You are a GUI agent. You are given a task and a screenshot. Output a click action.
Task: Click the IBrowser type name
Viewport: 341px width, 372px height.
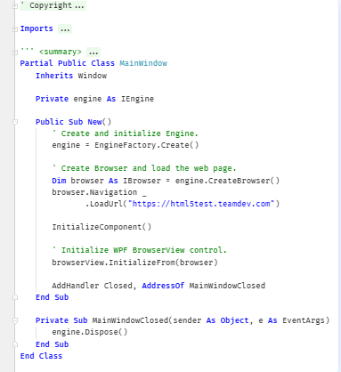142,181
